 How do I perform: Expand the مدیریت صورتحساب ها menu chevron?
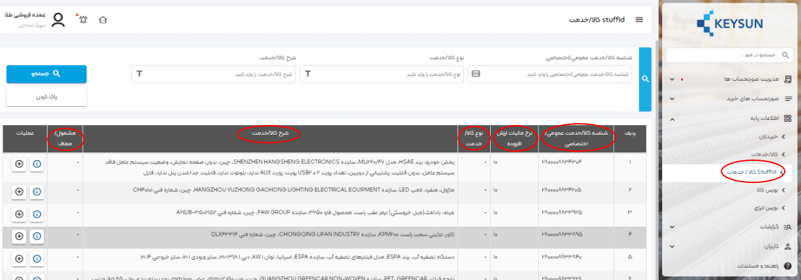672,79
